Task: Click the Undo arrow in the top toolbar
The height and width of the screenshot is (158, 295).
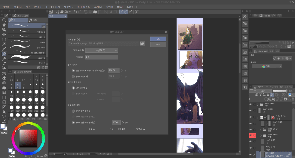Action: [x=75, y=12]
